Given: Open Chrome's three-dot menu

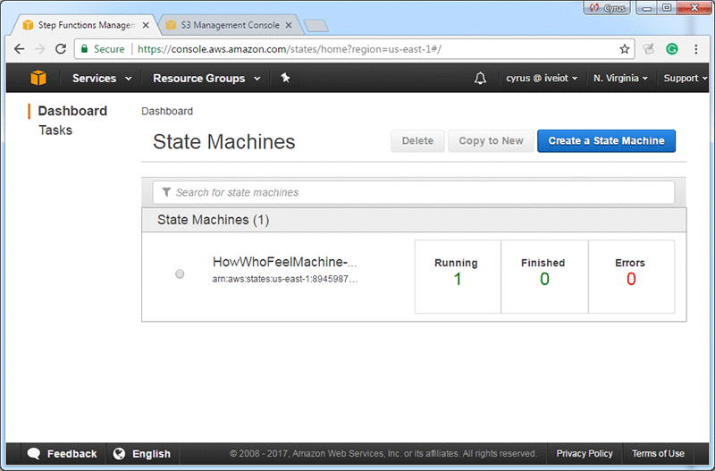Looking at the screenshot, I should pos(696,49).
